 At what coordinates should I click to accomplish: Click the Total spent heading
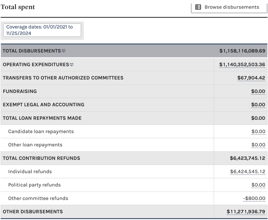18,7
